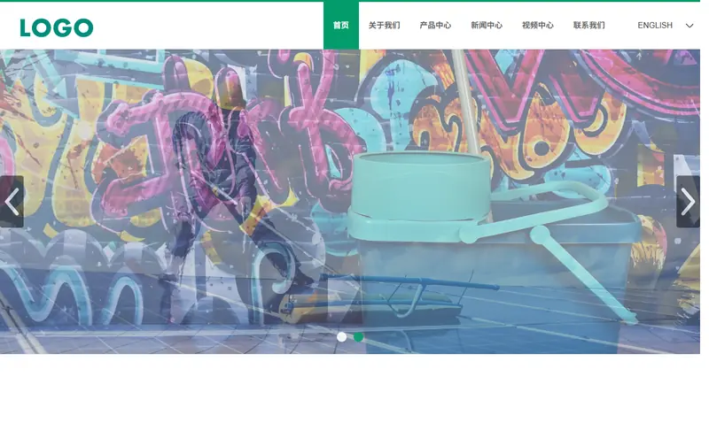
Task: Expand the language dropdown chevron
Action: coord(690,26)
